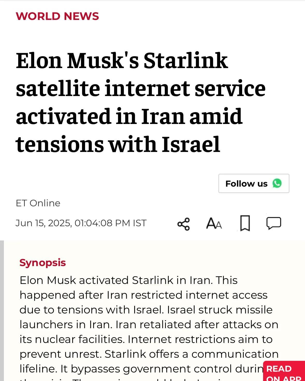Click the ET Online author name
Screen dimensions: 305x381
[x=38, y=203]
